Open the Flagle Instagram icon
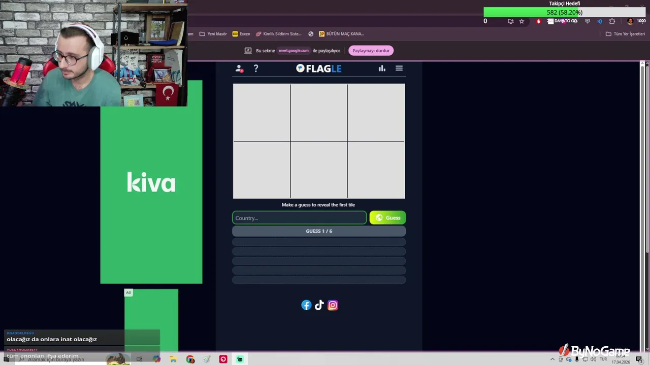This screenshot has width=650, height=365. point(333,305)
